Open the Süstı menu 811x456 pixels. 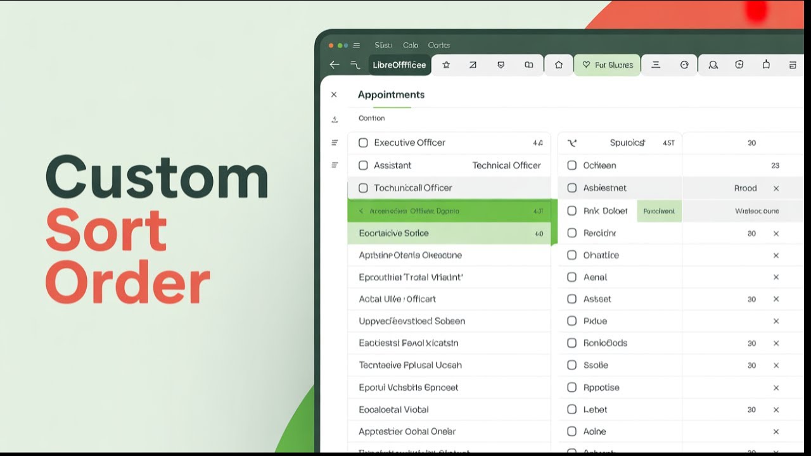(383, 45)
